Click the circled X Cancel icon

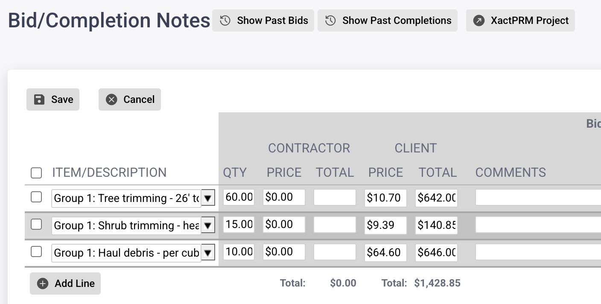[x=111, y=99]
